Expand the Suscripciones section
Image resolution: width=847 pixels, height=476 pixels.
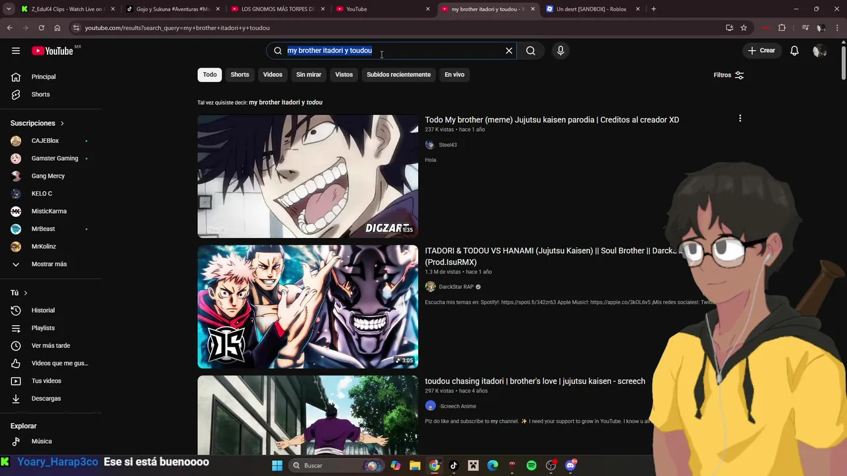[37, 124]
